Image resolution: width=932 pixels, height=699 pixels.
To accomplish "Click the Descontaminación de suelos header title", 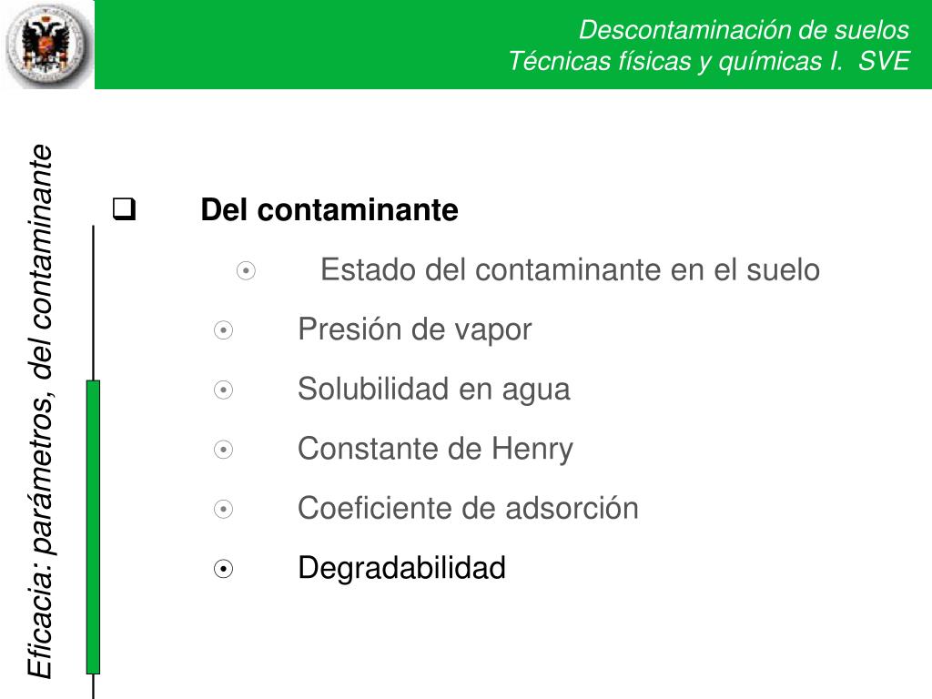I will pos(745,30).
